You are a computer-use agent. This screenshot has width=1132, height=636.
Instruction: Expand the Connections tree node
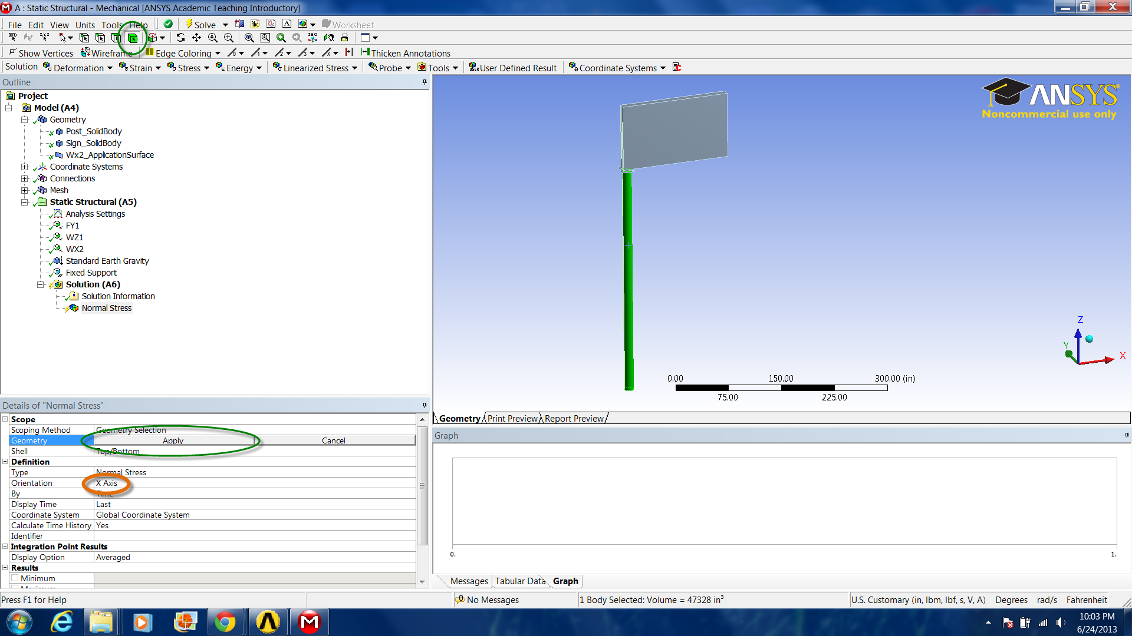[24, 178]
